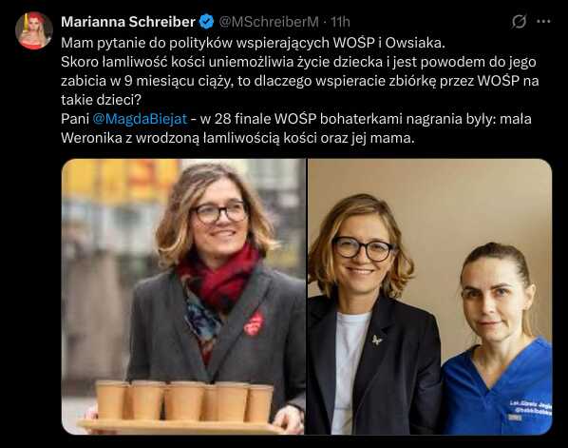This screenshot has height=448, width=568.
Task: Open the left photo with the red scarf
Action: [183, 297]
